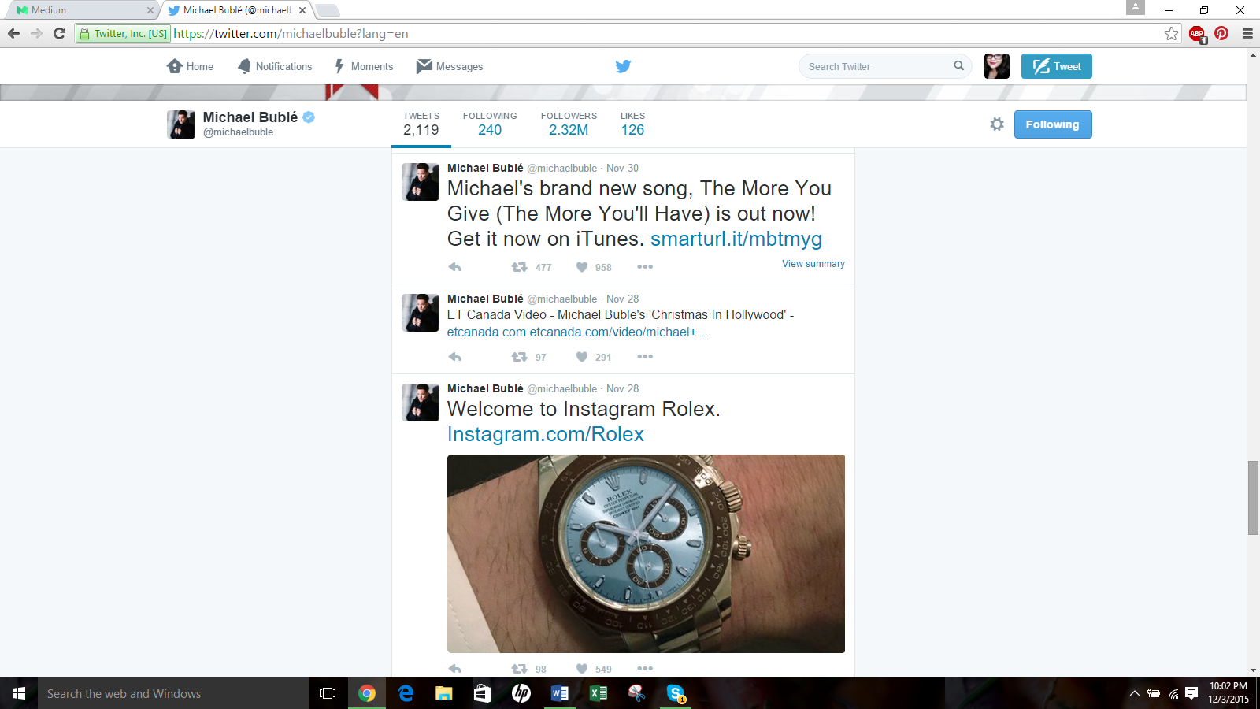Open Excel from the taskbar
This screenshot has width=1260, height=709.
pos(598,693)
